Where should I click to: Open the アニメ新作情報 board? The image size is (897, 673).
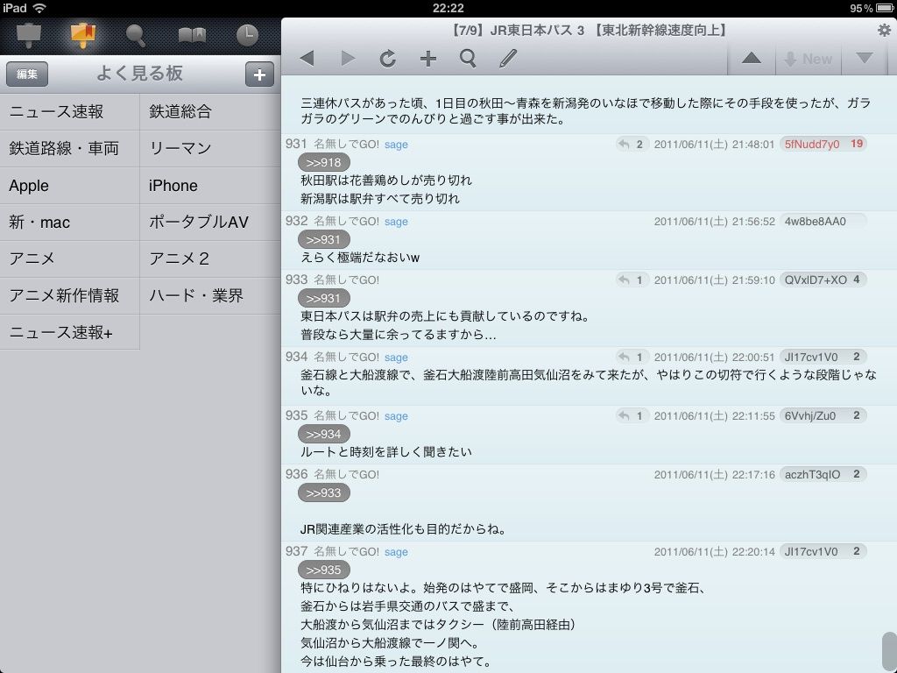(x=70, y=295)
